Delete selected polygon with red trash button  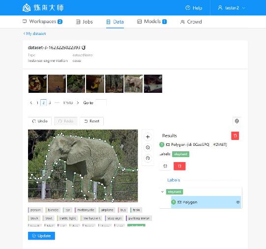tap(179, 166)
